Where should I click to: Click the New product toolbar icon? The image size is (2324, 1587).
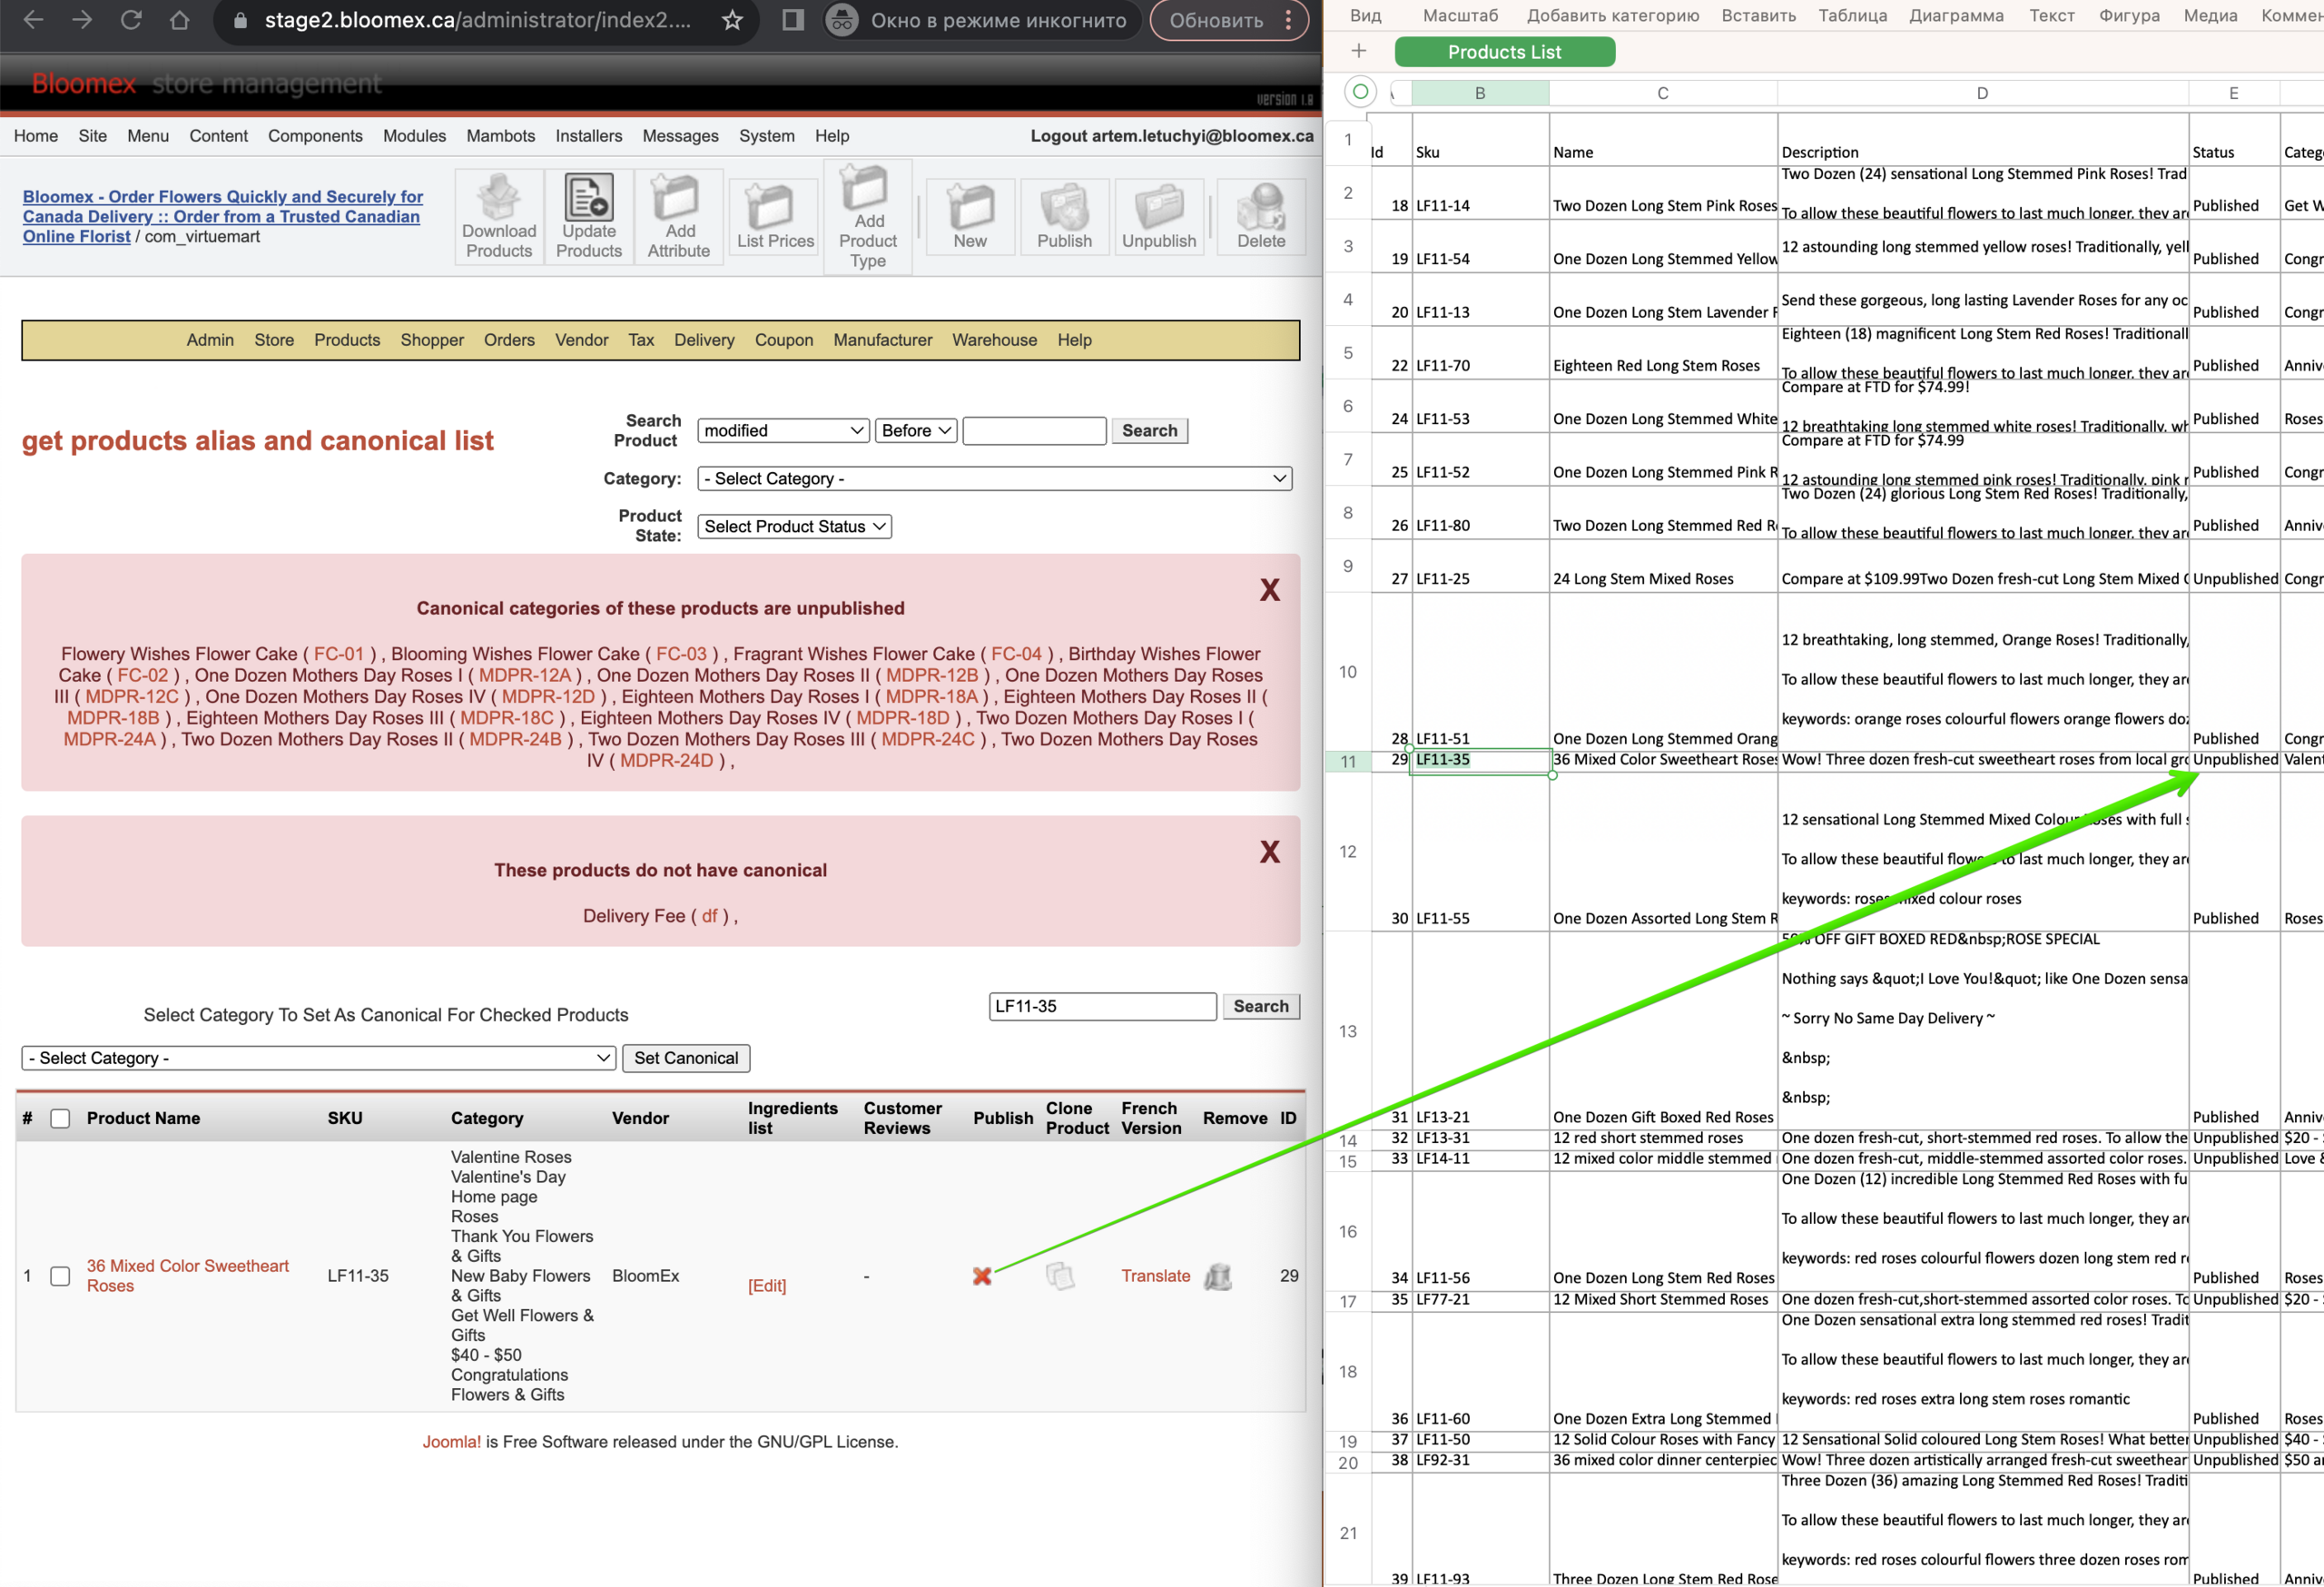click(x=970, y=217)
